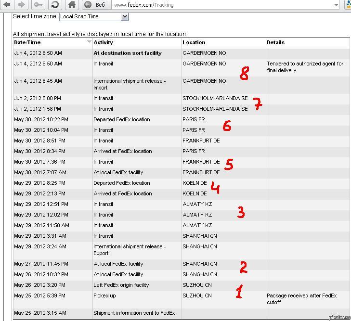Click the globe 'Веб' site badge
This screenshot has width=351, height=321.
pyautogui.click(x=95, y=5)
